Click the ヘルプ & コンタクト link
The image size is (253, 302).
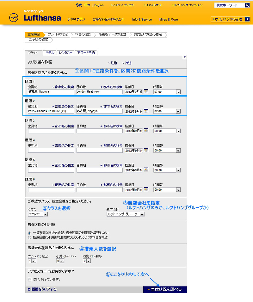[x=122, y=5]
